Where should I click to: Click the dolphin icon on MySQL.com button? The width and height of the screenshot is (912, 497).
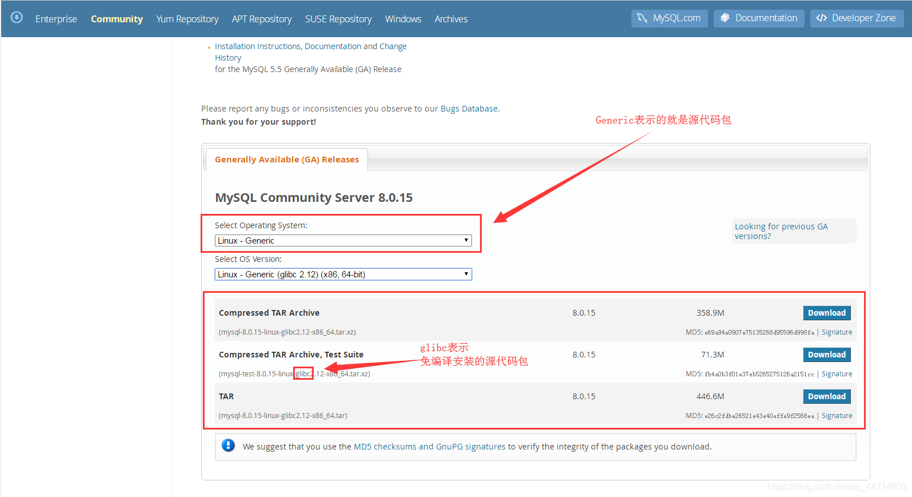[642, 18]
